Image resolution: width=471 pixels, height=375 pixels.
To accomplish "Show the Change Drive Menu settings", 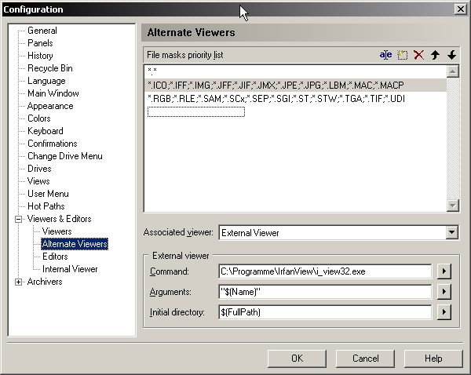I will pyautogui.click(x=65, y=156).
